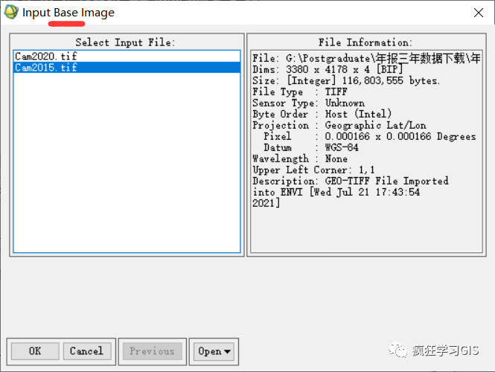This screenshot has width=495, height=372.
Task: Click the Wavelength : None line
Action: (x=300, y=158)
